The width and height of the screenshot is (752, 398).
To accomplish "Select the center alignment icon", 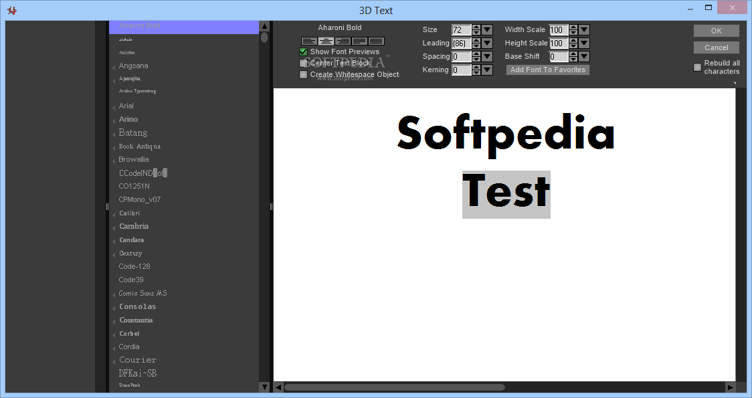I will pyautogui.click(x=326, y=41).
